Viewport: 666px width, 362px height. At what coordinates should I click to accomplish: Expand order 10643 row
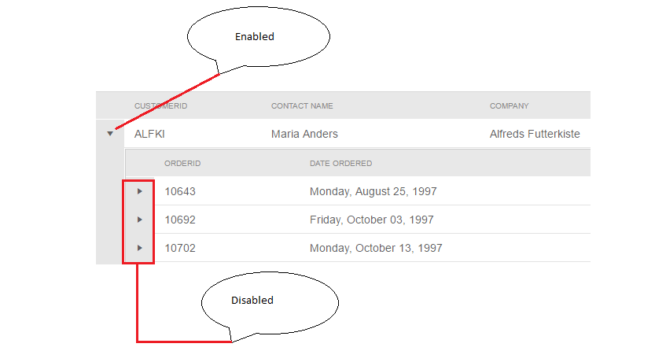tap(139, 191)
